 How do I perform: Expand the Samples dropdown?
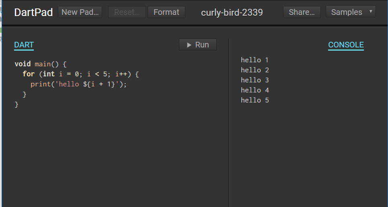coord(351,12)
